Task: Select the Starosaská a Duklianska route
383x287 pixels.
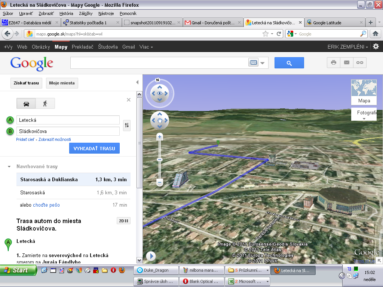Action: pos(73,179)
